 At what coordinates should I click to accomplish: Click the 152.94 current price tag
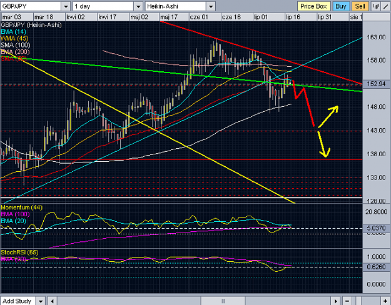[376, 84]
